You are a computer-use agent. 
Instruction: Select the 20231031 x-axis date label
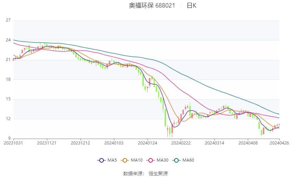coord(13,143)
